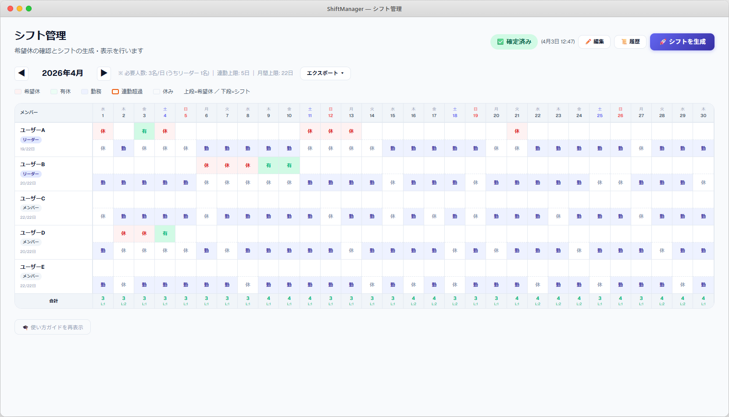
Task: Go to previous month with left arrow
Action: [x=21, y=73]
